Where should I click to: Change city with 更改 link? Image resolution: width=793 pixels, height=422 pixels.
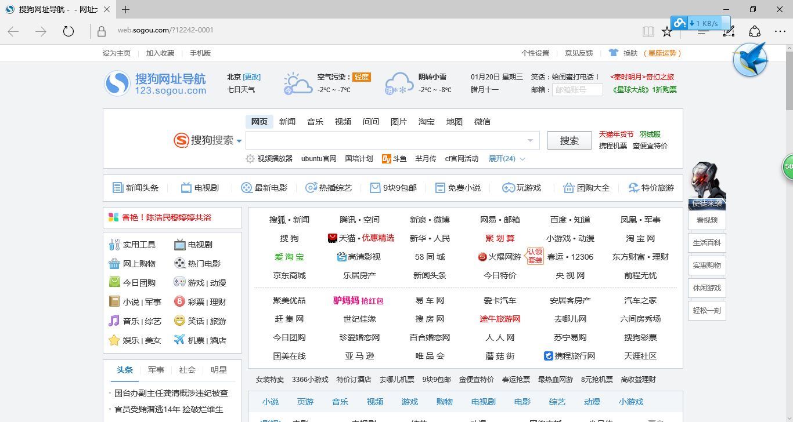click(252, 77)
